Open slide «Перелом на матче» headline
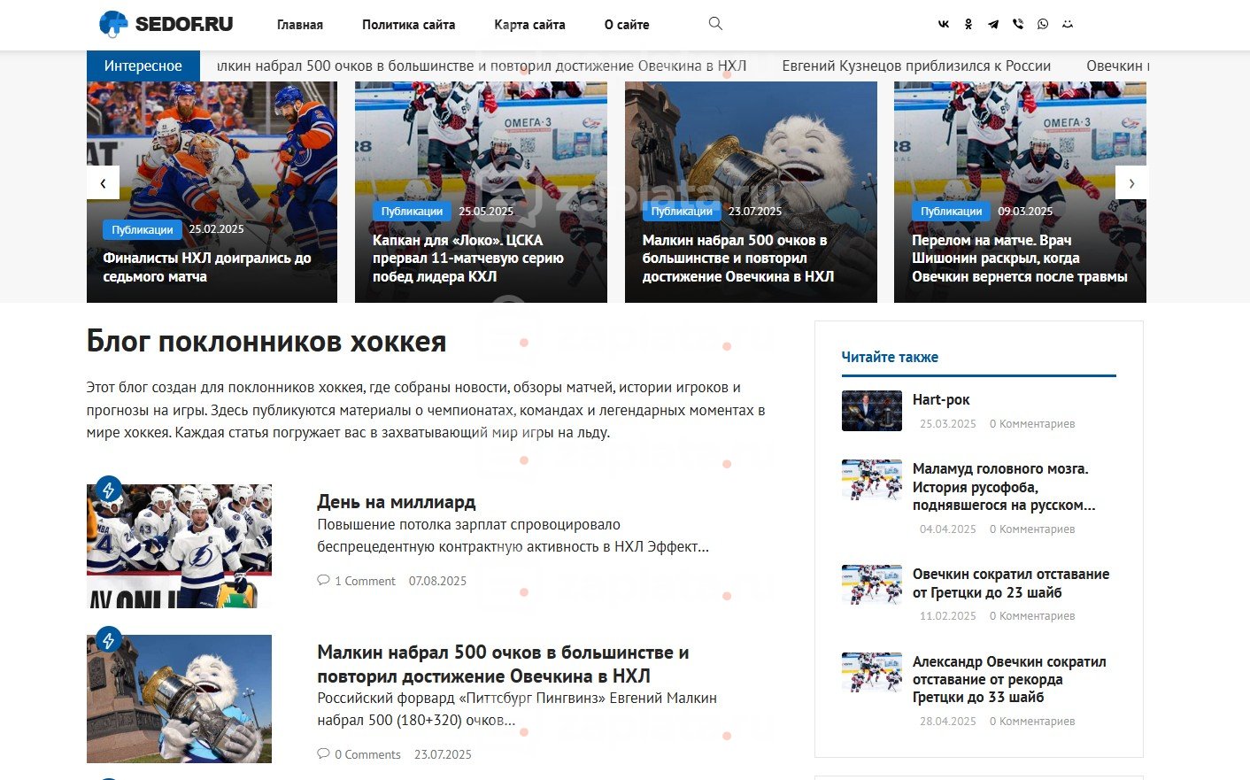1250x780 pixels. (1020, 258)
